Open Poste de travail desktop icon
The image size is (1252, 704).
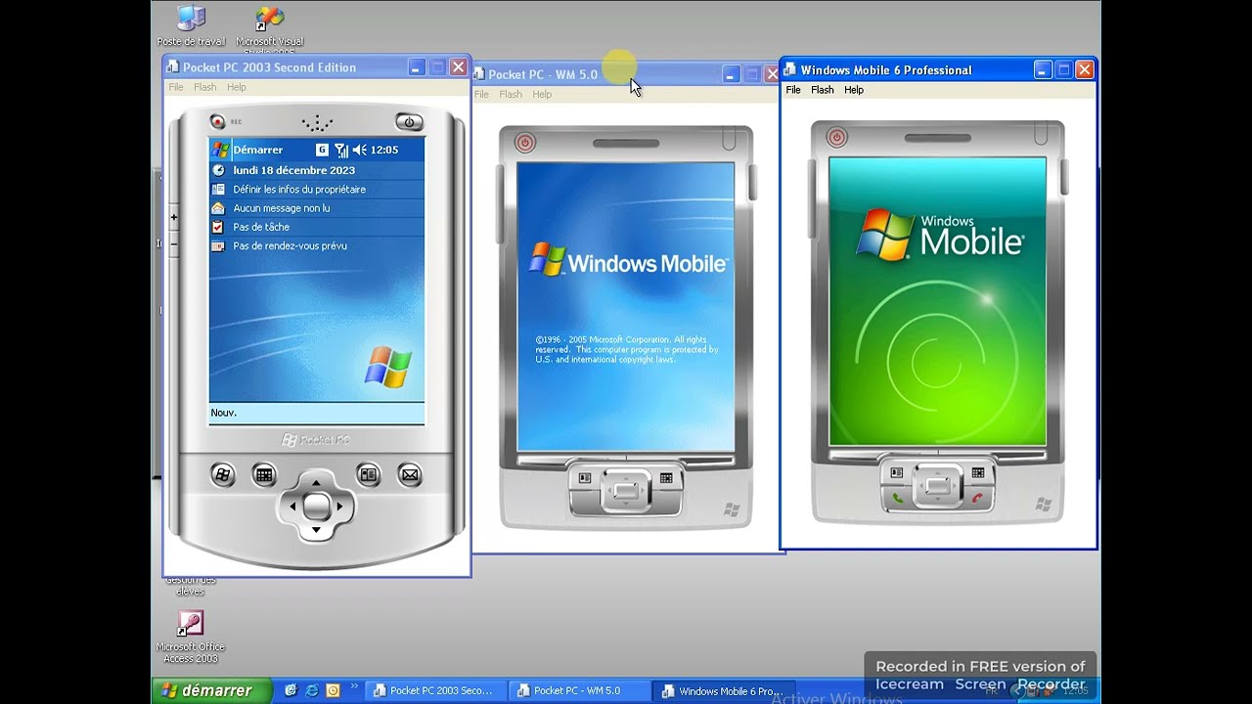[x=191, y=26]
